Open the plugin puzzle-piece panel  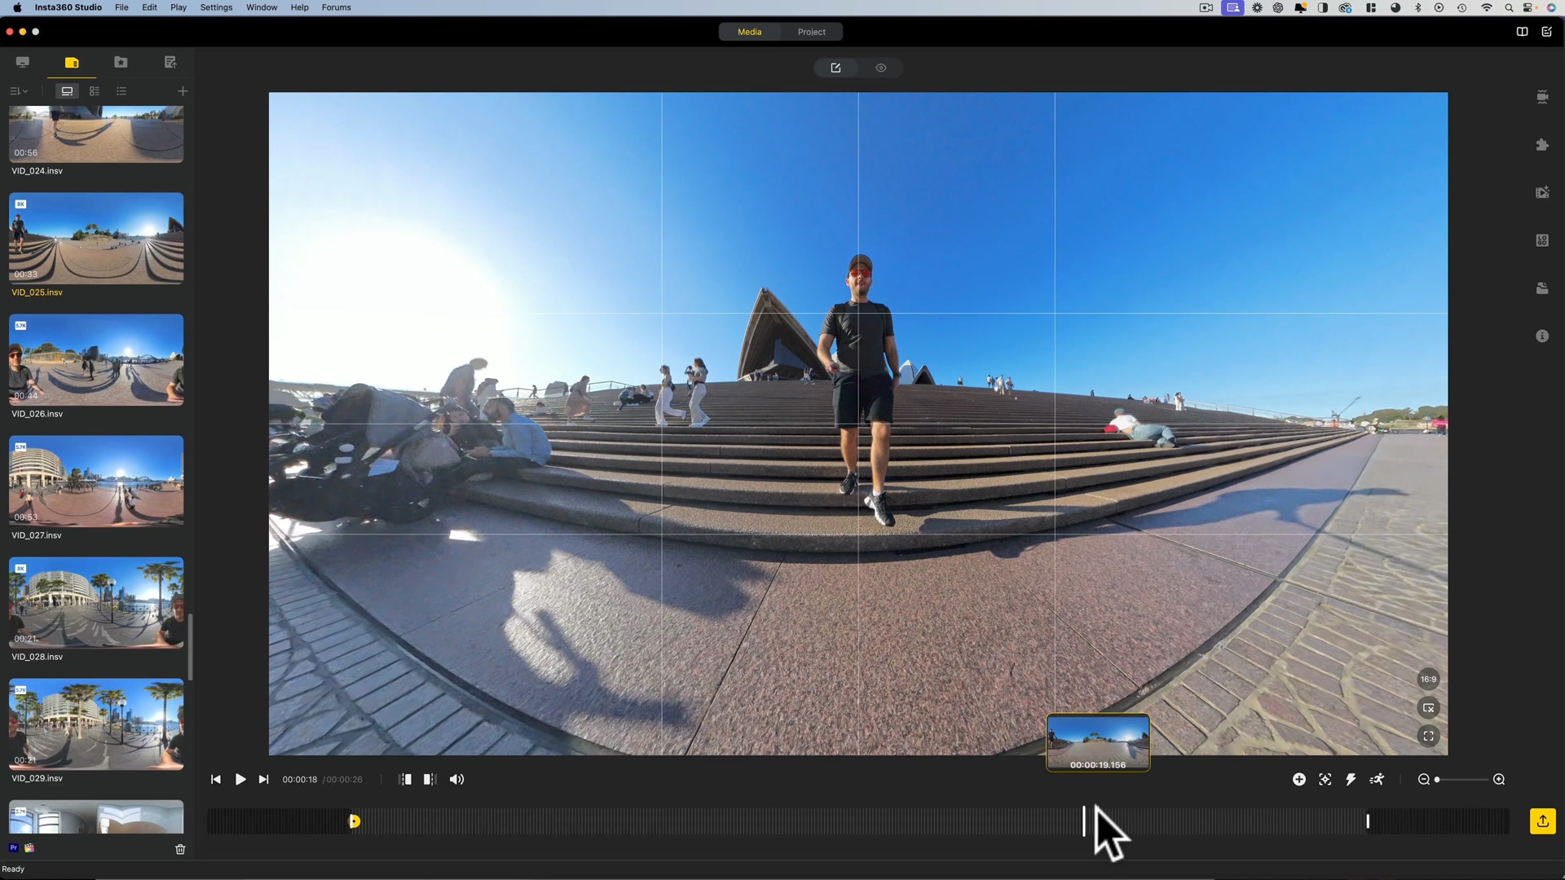point(1542,145)
